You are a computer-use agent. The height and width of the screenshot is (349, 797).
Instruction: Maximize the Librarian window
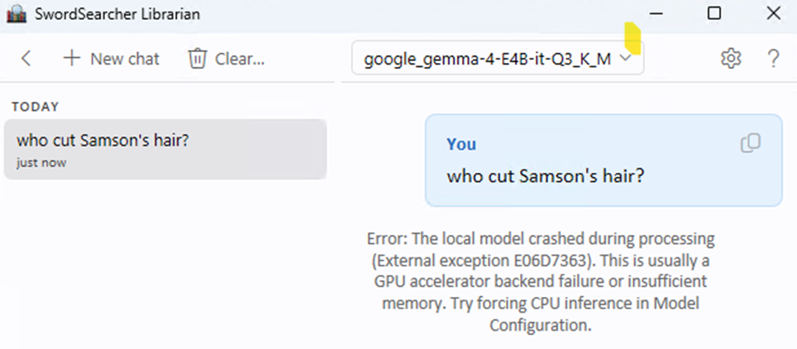(x=714, y=14)
